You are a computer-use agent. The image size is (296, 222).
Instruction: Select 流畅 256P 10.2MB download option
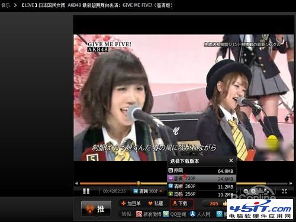pos(201,194)
